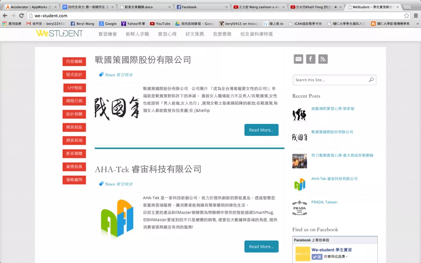421x263 pixels.
Task: Open recent post 特力集團實習心得
Action: pos(342,155)
